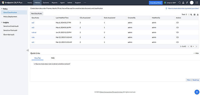Open the Home menu
The image size is (200, 95).
(x=30, y=3)
